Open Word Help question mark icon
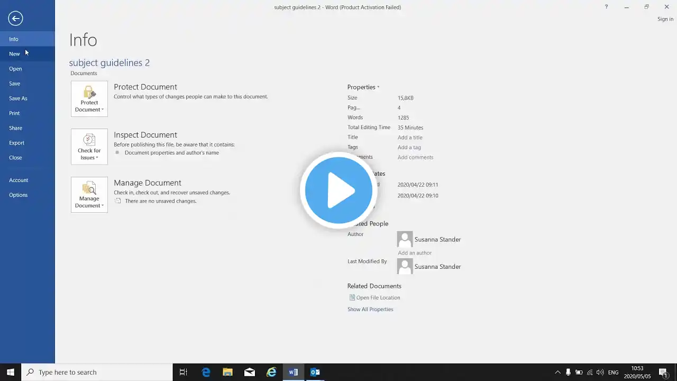The width and height of the screenshot is (677, 381). pos(606,7)
